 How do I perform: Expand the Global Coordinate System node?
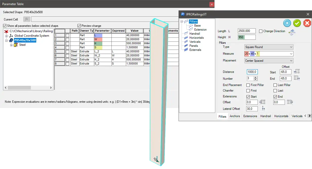click(7, 36)
